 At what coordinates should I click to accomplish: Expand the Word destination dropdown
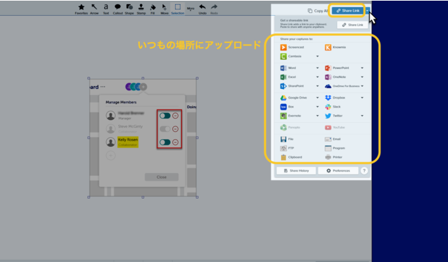click(x=317, y=68)
